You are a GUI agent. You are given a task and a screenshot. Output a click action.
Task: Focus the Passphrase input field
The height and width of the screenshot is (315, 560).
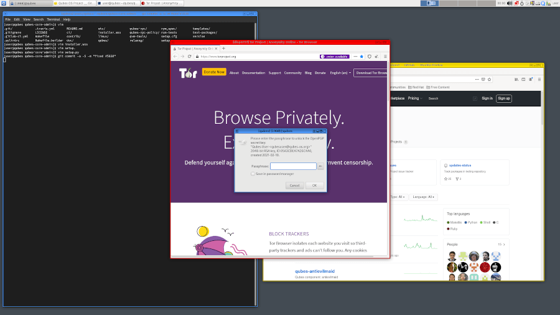[x=293, y=166]
